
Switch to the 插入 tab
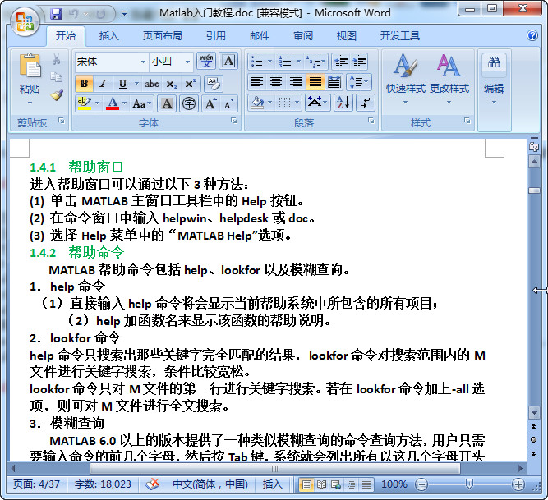tap(108, 36)
